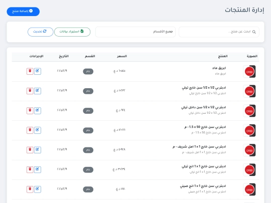Edit ادبتر بي 1/2 سن خارج تركي
This screenshot has width=271, height=203.
[x=38, y=91]
